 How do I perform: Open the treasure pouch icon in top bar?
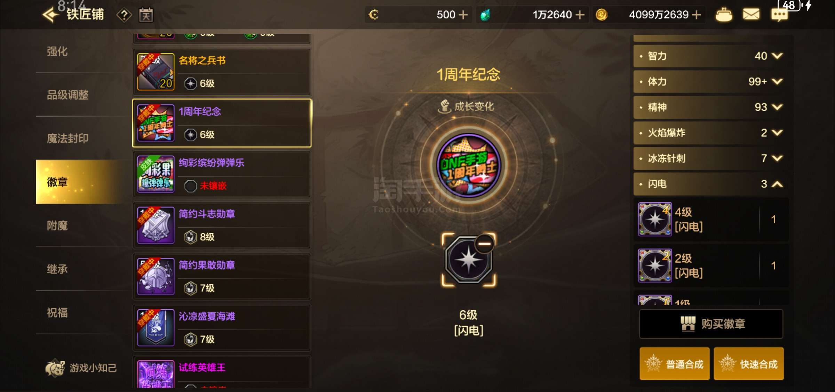pos(724,15)
